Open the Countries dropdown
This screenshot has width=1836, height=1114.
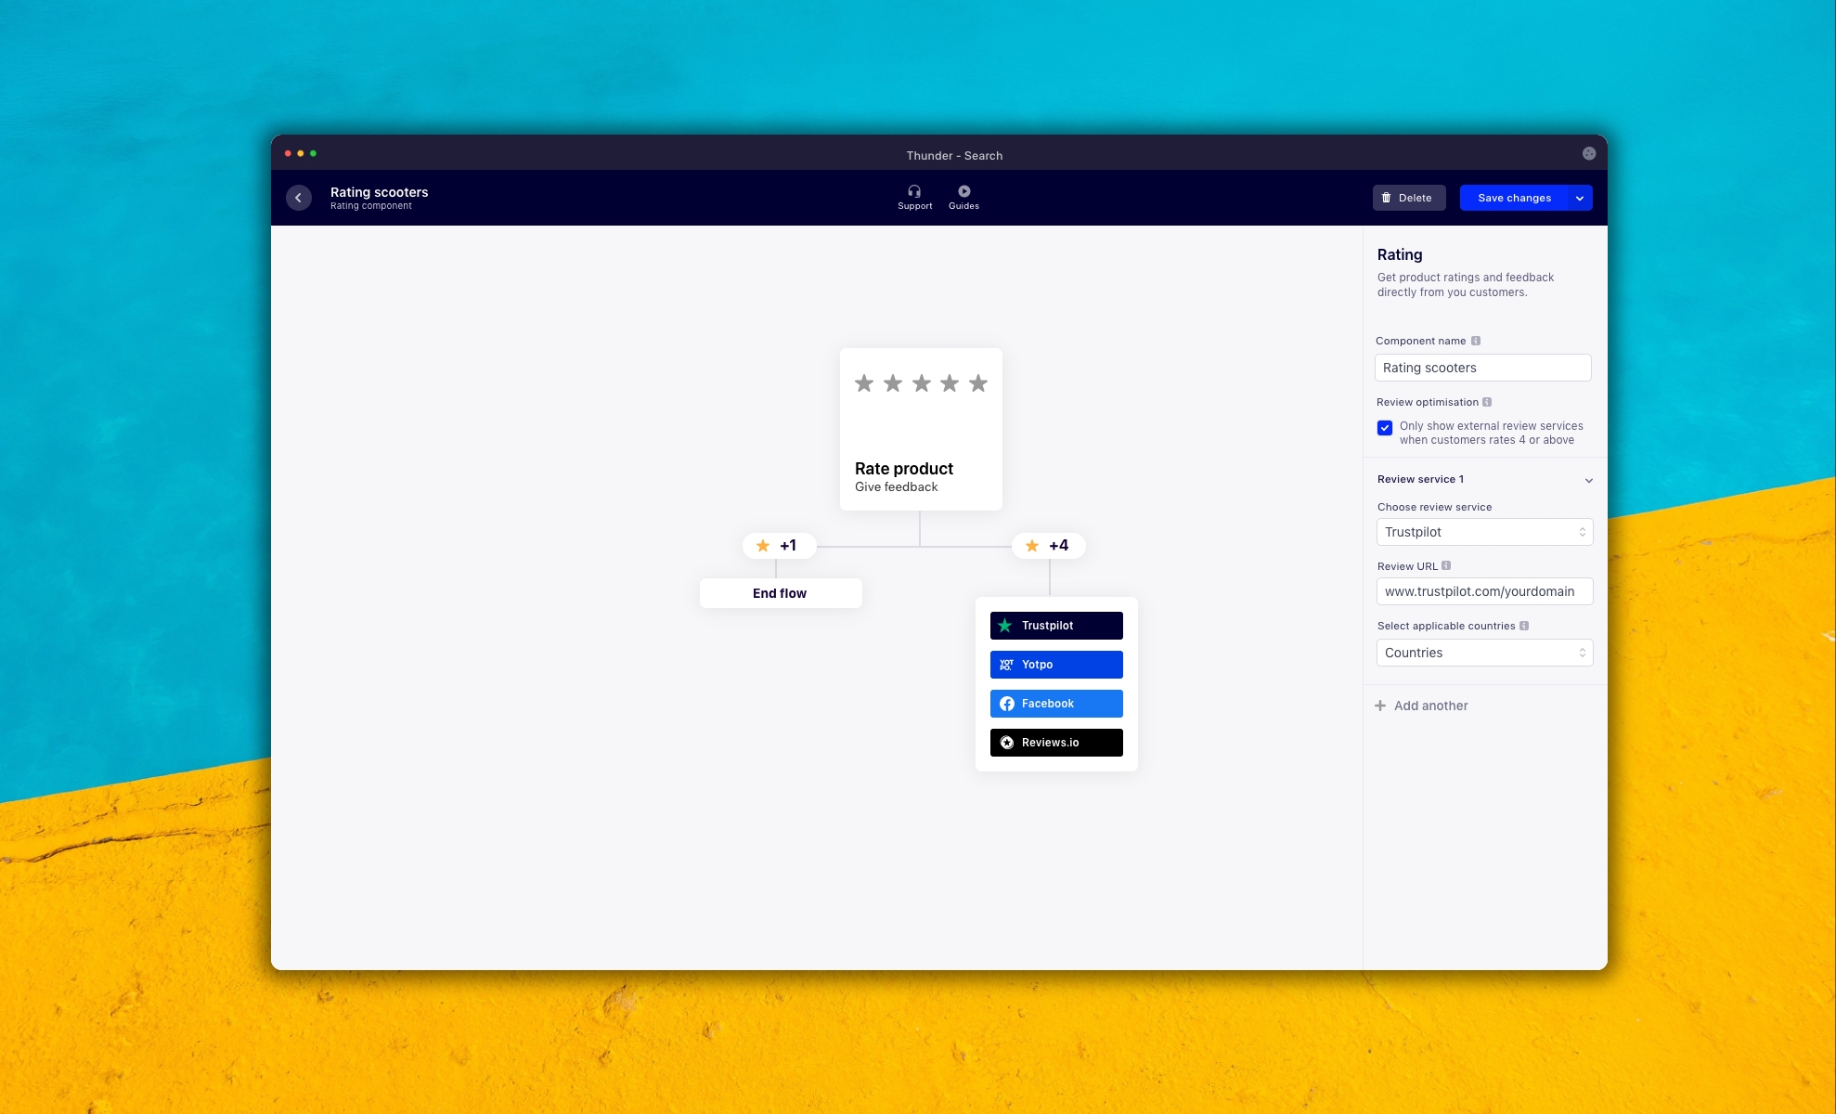[x=1483, y=653]
